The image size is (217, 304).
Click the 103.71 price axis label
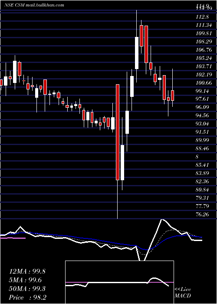point(204,66)
